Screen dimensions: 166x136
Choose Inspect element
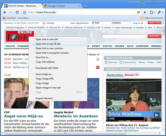click(x=58, y=98)
